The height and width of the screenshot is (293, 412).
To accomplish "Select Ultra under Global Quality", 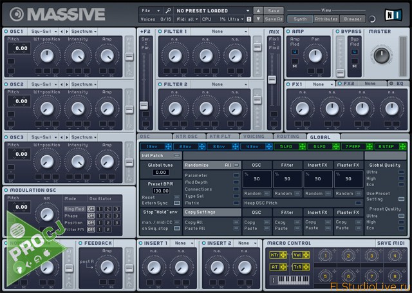I will 402,172.
